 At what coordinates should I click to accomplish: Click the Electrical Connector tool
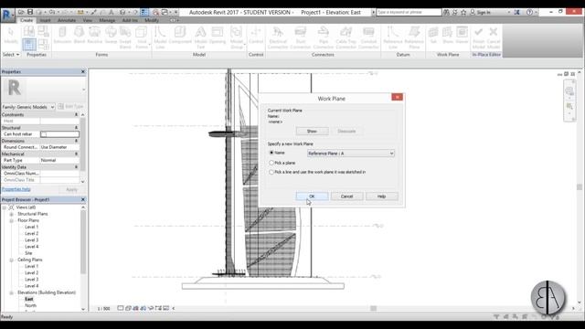point(278,37)
